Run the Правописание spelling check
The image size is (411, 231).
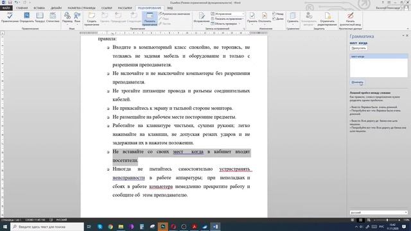[x=10, y=18]
